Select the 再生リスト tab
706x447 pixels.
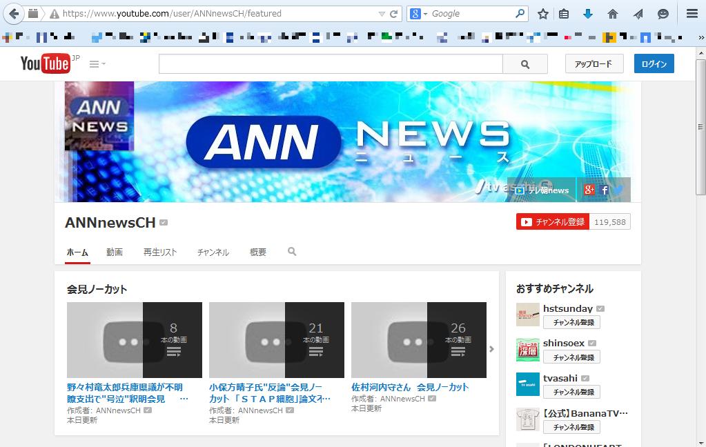[160, 252]
